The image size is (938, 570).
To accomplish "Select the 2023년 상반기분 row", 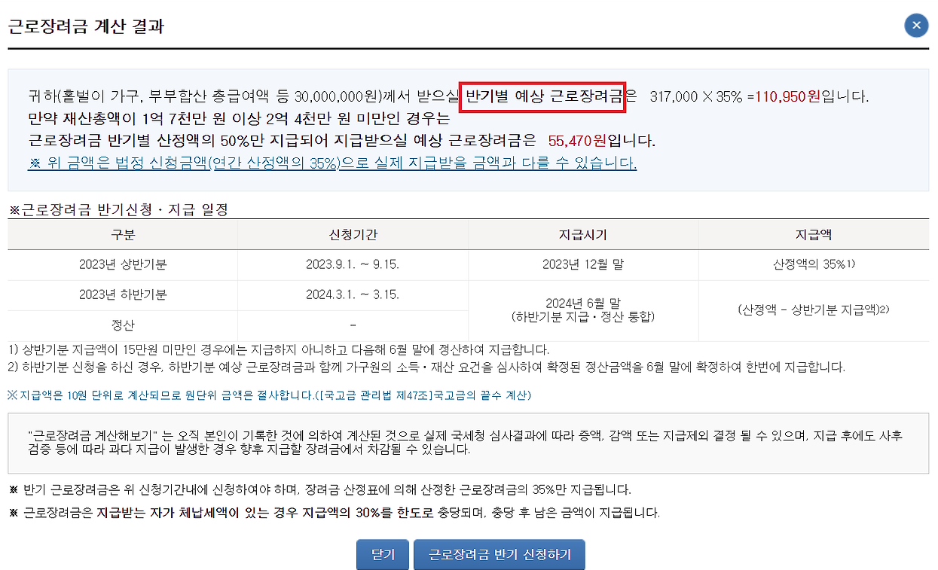I will 123,264.
